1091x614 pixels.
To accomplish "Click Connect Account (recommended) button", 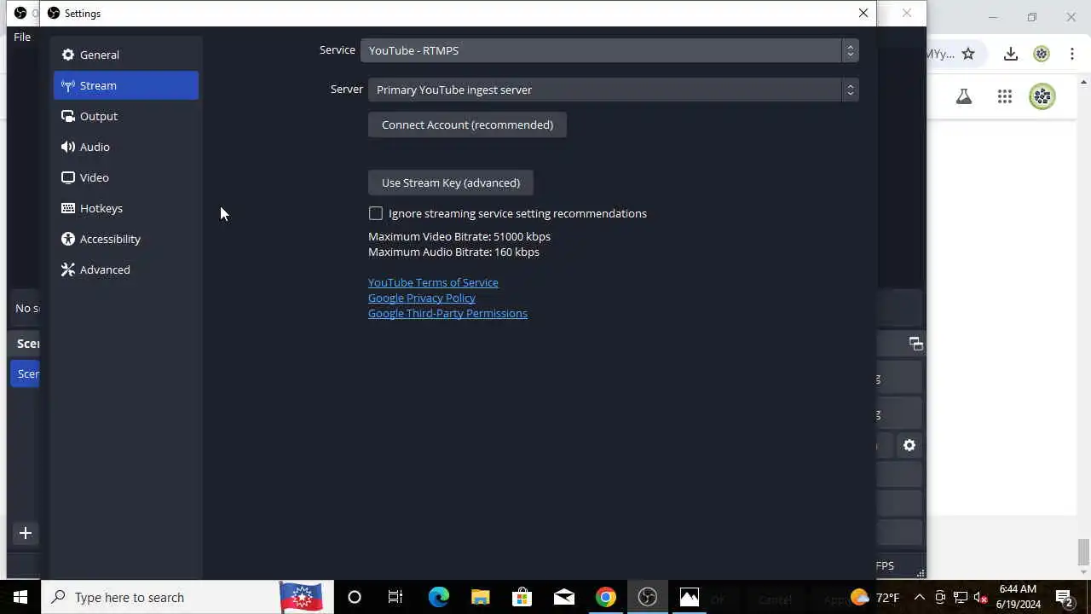I will click(x=467, y=125).
